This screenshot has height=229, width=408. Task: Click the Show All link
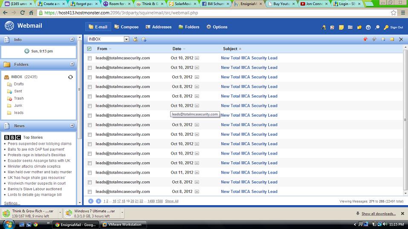[171, 201]
